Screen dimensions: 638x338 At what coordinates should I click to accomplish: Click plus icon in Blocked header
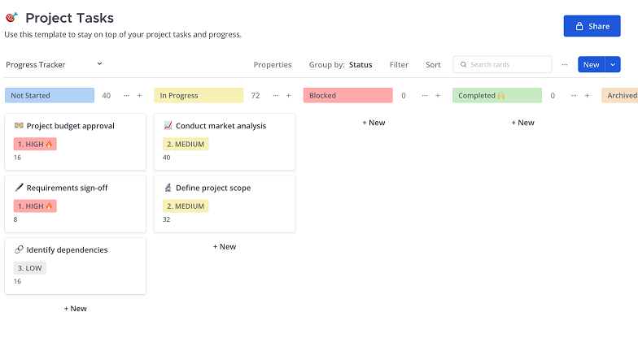pyautogui.click(x=438, y=96)
